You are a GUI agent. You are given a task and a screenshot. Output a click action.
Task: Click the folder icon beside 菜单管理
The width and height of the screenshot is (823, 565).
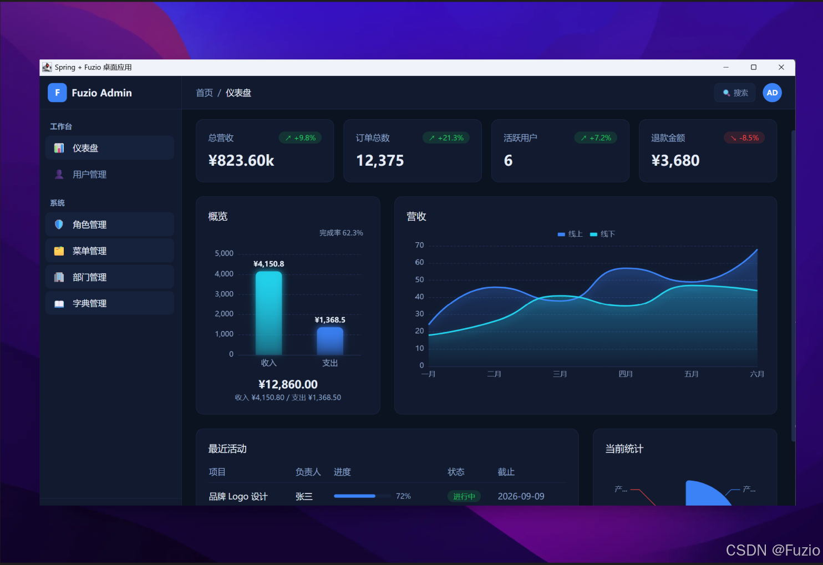point(59,251)
